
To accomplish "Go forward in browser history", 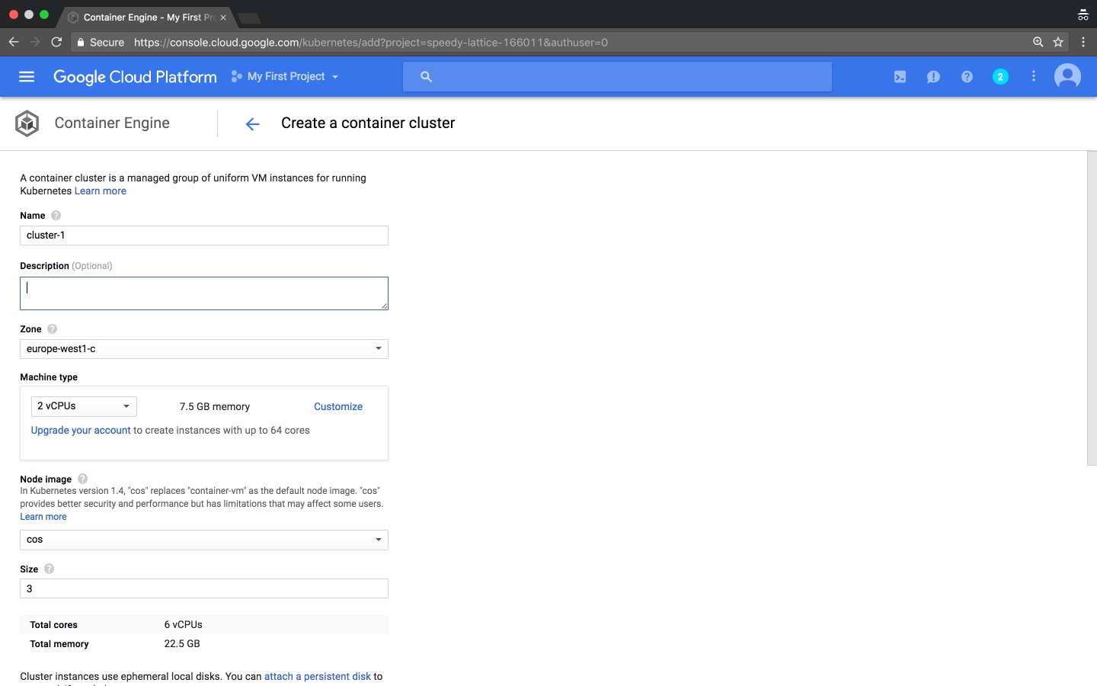I will pos(35,42).
